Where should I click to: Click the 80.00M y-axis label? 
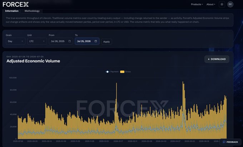point(13,90)
